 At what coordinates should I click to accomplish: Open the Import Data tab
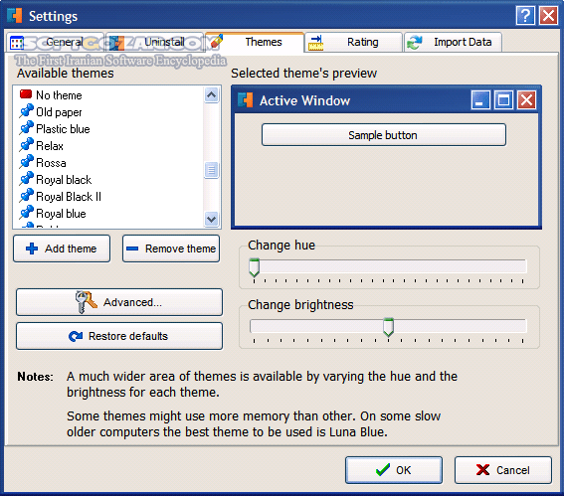click(x=453, y=43)
